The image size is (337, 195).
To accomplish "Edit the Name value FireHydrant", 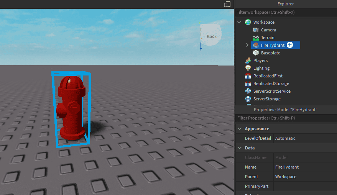I will [x=305, y=167].
